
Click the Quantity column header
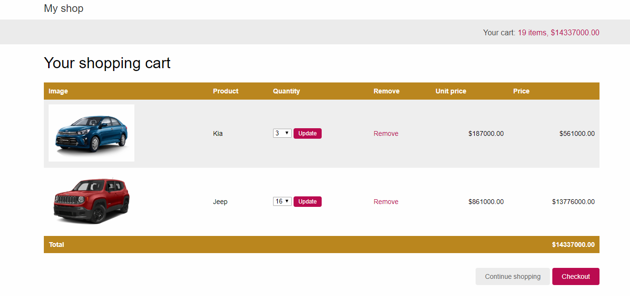pos(286,91)
